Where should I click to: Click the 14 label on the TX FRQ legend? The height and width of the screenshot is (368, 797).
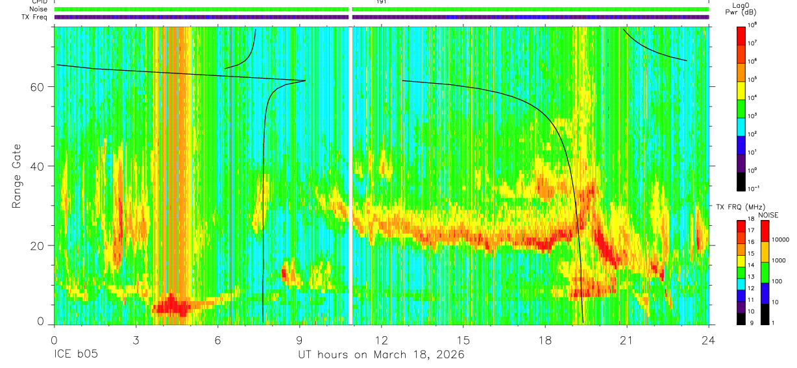(x=751, y=266)
